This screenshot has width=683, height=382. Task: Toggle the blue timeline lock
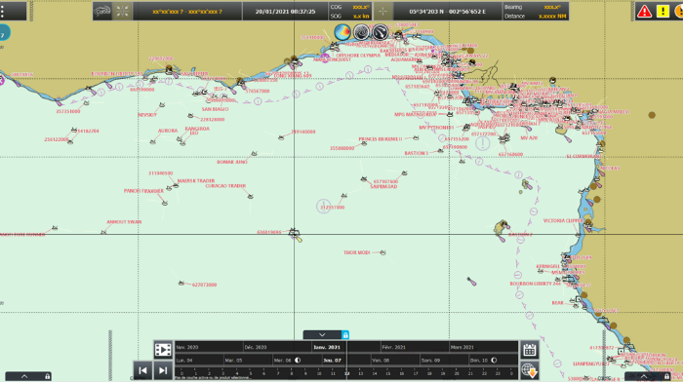345,335
